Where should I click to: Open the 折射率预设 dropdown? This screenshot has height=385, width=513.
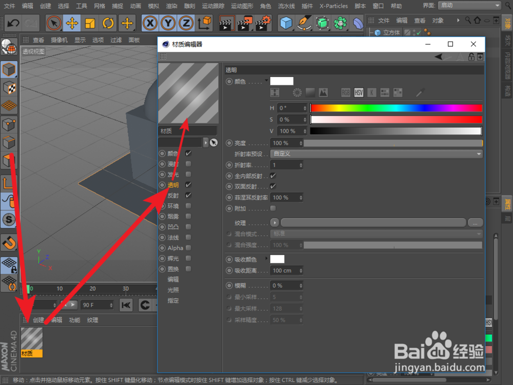[x=377, y=154]
